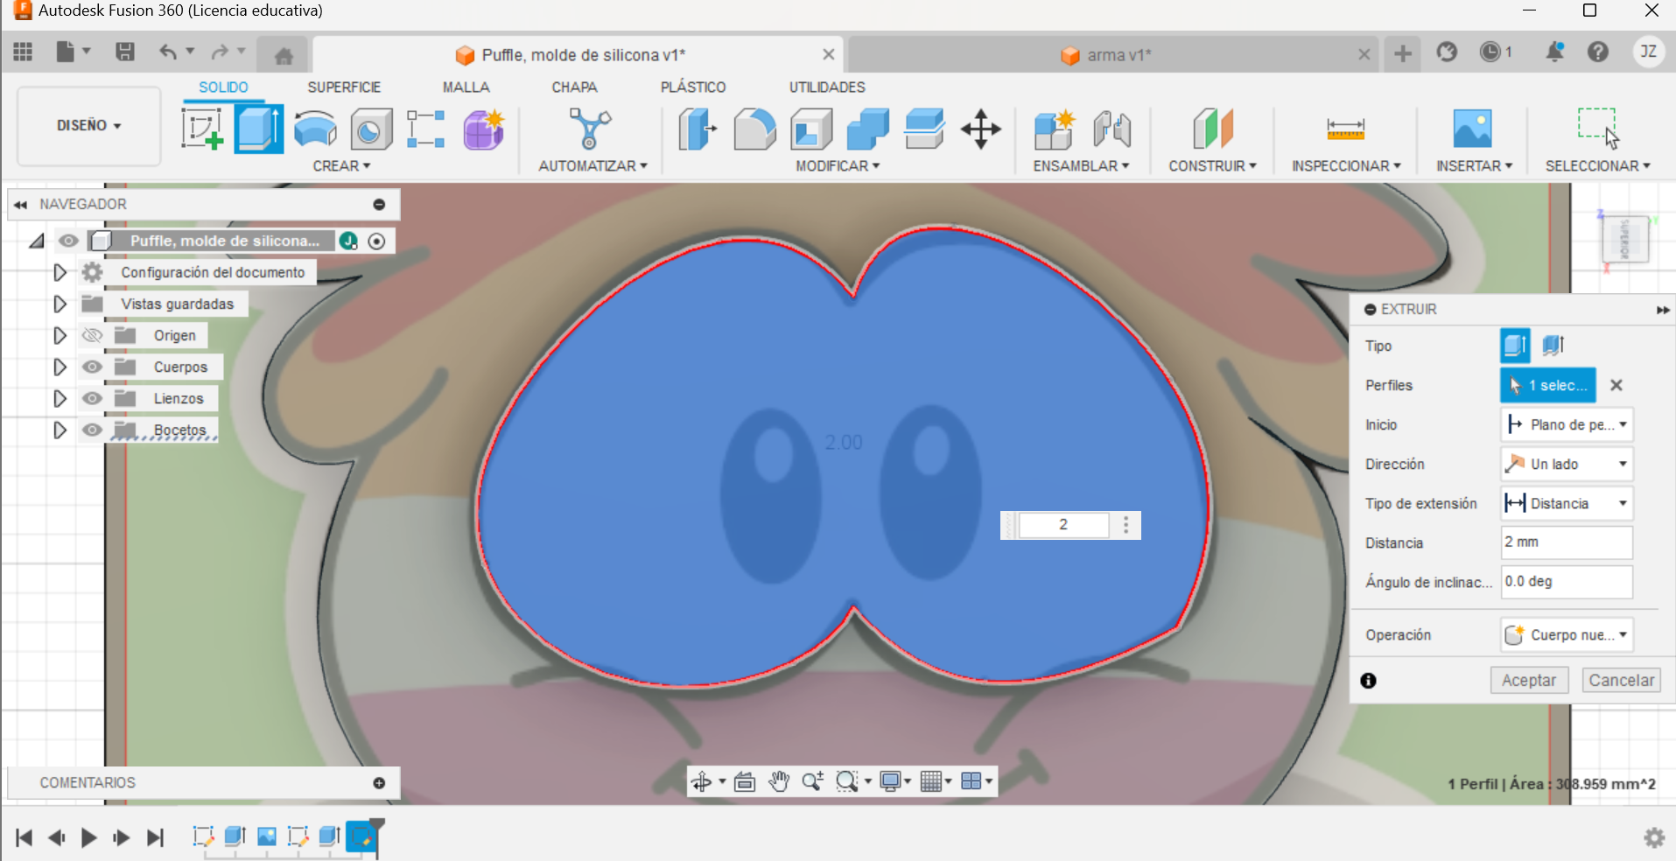Activate the root component radio button
Screen dimensions: 1676x861
point(377,241)
